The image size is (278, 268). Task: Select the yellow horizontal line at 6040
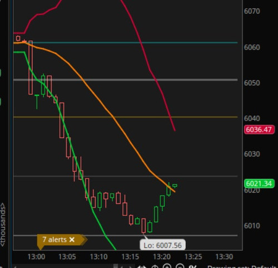coord(126,117)
